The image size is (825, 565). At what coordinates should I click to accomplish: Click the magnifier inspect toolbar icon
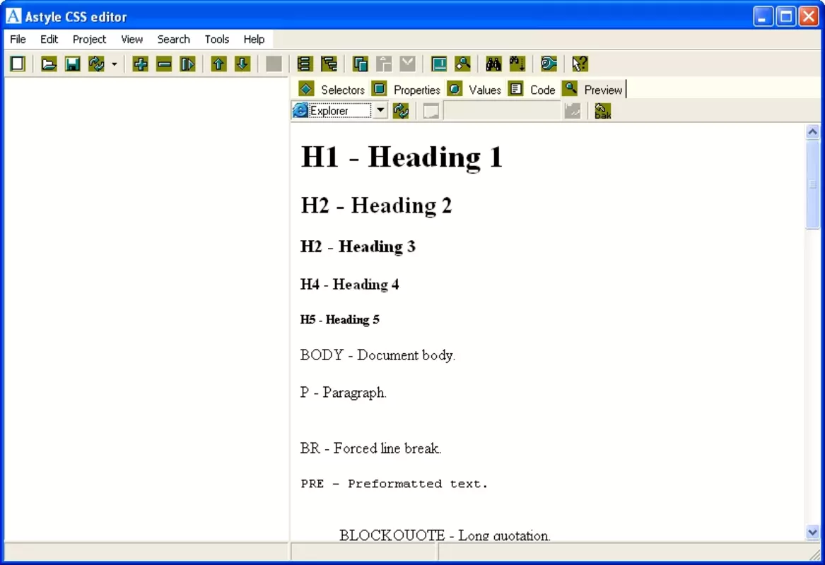click(462, 64)
